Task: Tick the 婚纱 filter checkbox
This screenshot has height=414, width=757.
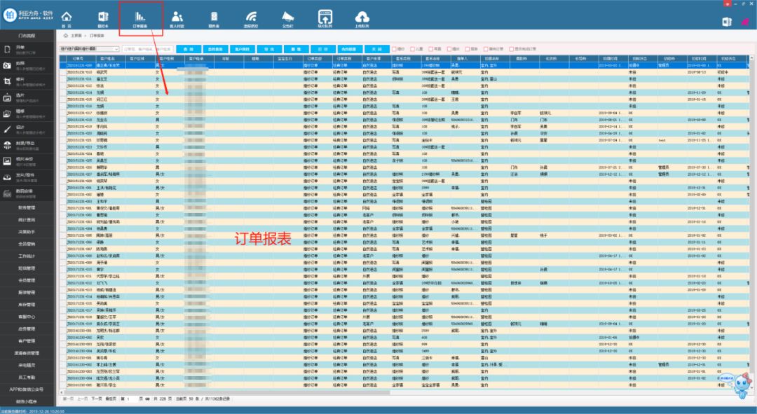Action: pyautogui.click(x=395, y=49)
